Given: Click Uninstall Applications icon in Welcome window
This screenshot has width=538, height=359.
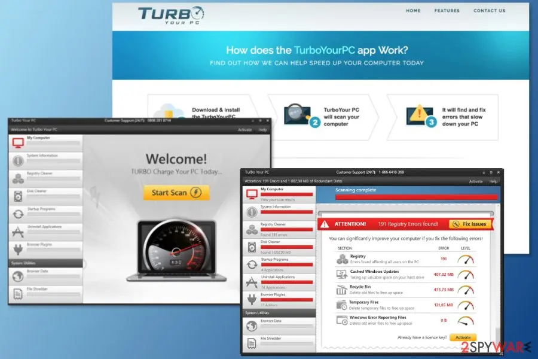Looking at the screenshot, I should (x=18, y=232).
